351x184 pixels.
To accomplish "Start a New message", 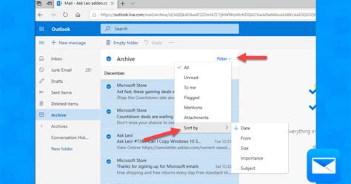I will click(x=69, y=43).
